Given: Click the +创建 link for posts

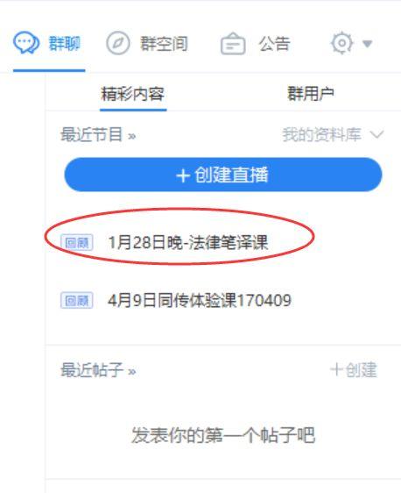Looking at the screenshot, I should point(354,370).
